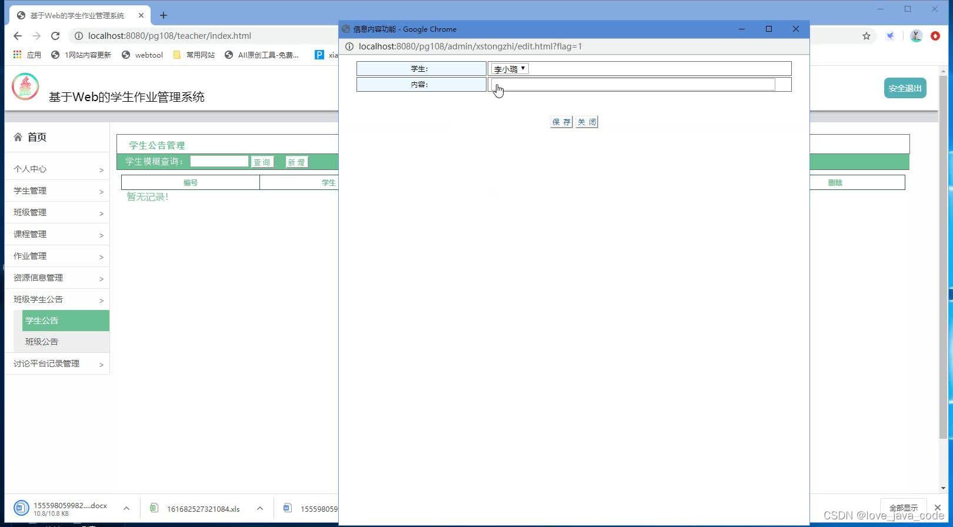Reload the main browser page

(55, 36)
